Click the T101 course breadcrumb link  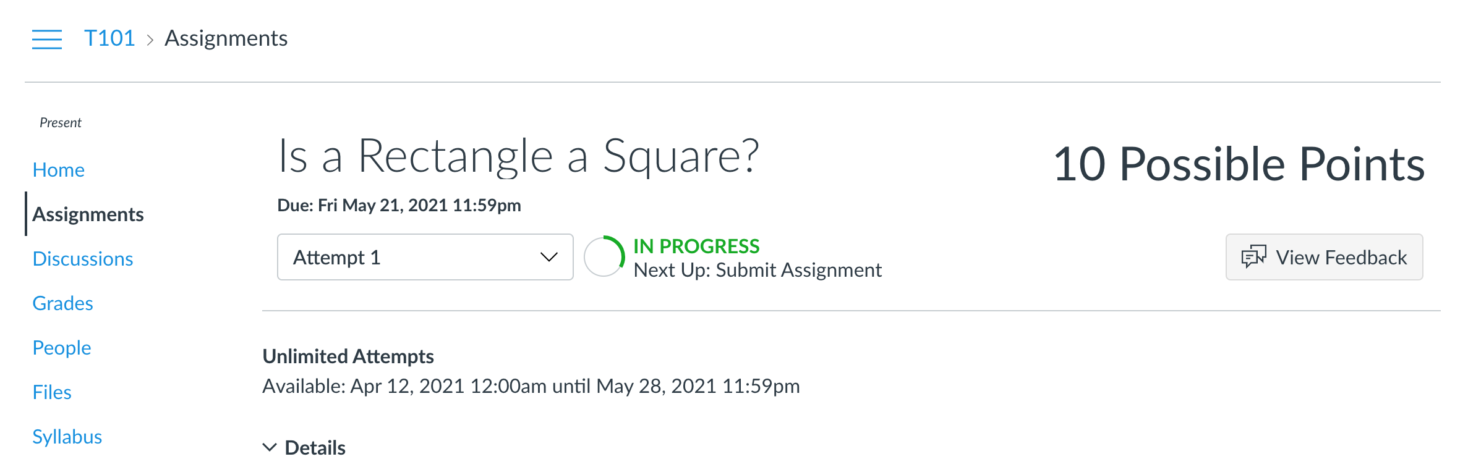click(x=109, y=38)
